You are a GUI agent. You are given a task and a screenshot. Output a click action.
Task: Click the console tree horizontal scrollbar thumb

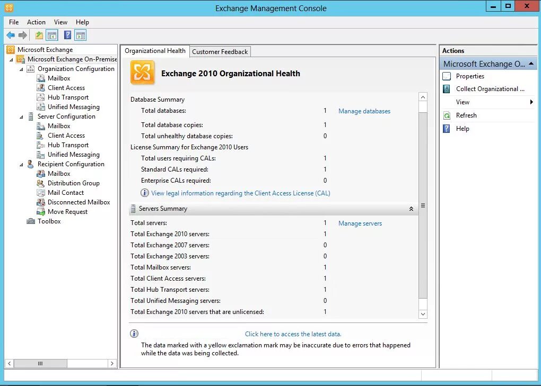pos(40,363)
